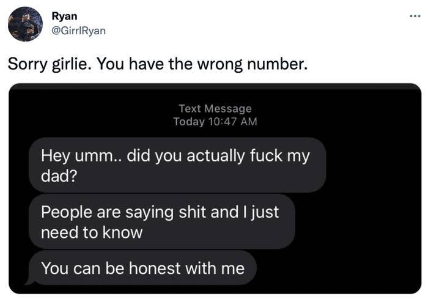Click 'Sorry' at start of tweet
The width and height of the screenshot is (428, 299).
click(x=25, y=64)
